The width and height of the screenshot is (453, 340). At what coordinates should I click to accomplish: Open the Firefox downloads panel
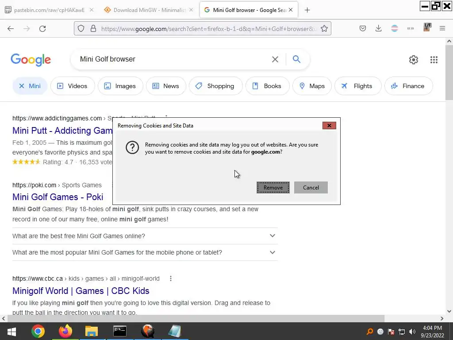point(379,28)
